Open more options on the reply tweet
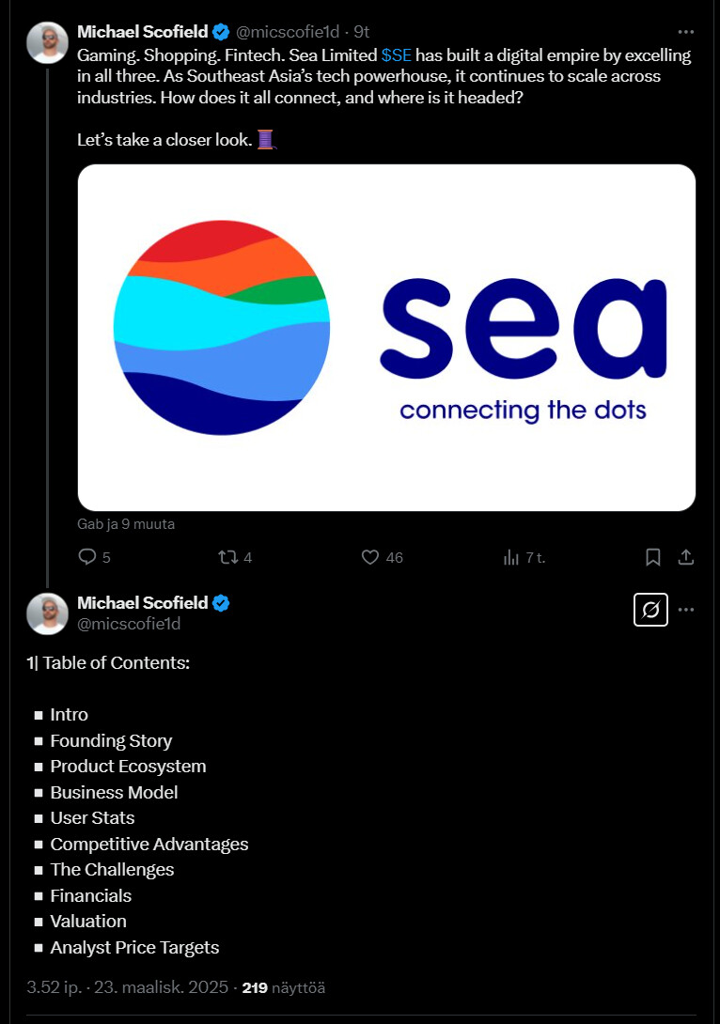Image resolution: width=720 pixels, height=1024 pixels. [x=685, y=610]
